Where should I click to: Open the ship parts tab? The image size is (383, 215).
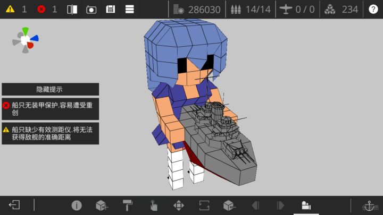pos(306,205)
